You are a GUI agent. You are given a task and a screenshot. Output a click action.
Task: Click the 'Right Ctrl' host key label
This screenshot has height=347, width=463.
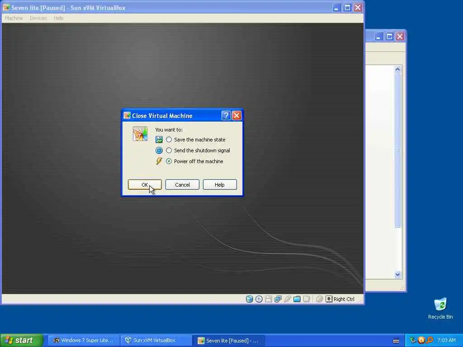click(x=344, y=299)
